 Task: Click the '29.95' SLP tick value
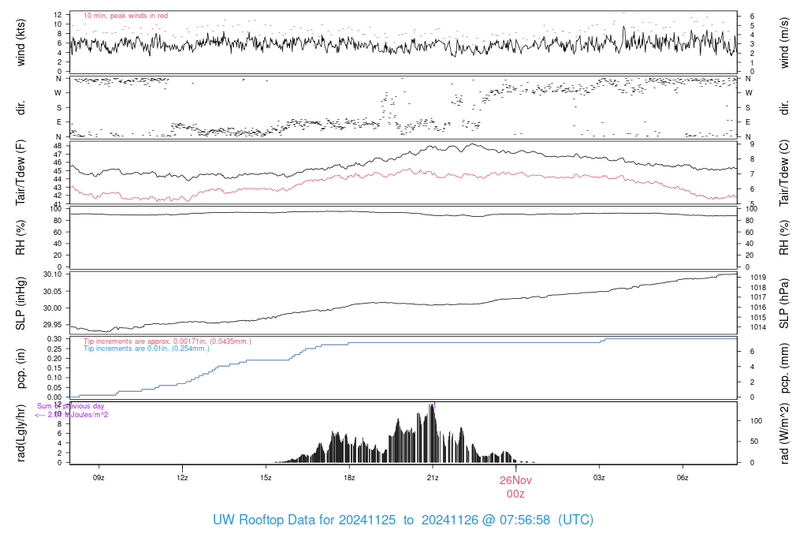coord(53,325)
